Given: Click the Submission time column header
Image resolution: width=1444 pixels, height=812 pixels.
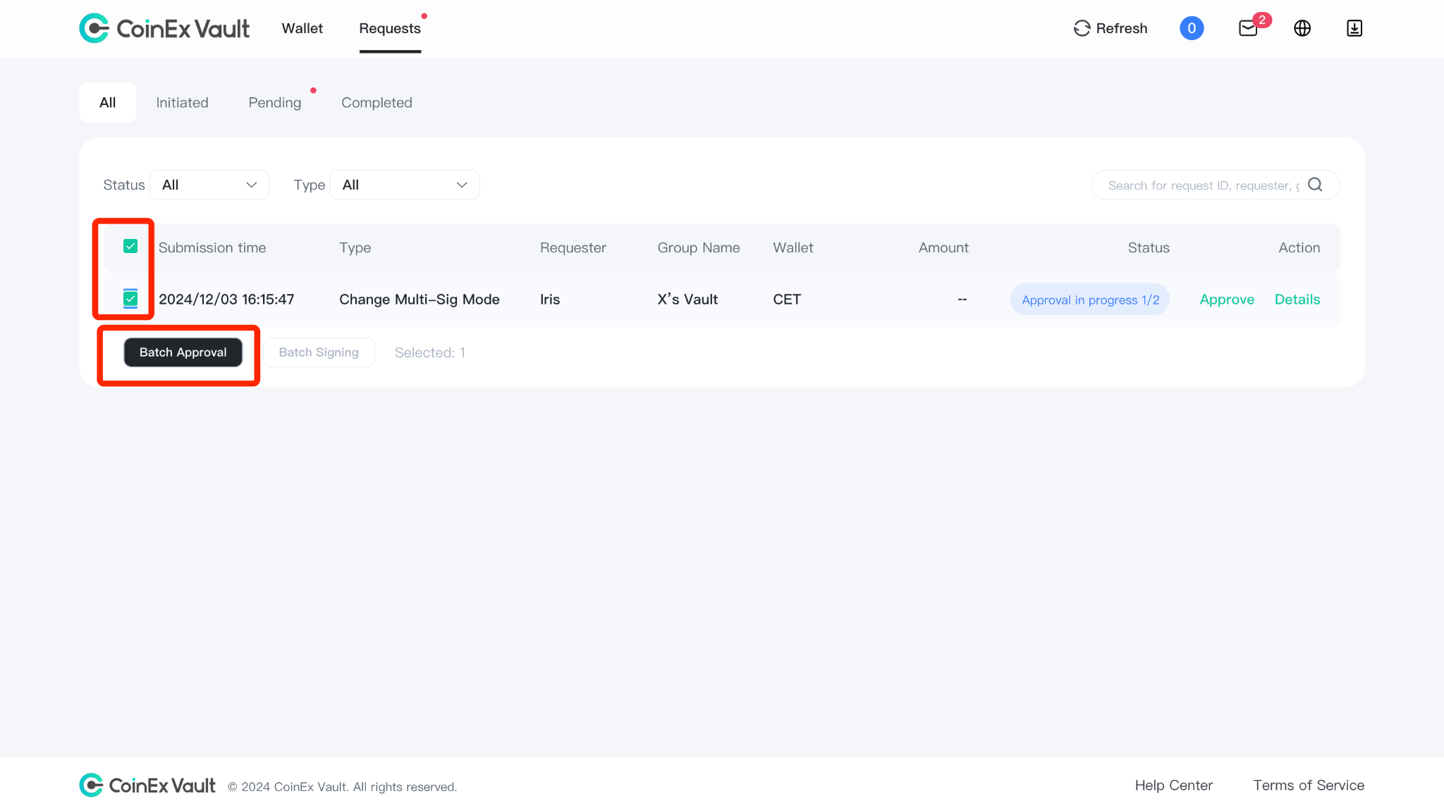Looking at the screenshot, I should click(x=212, y=247).
